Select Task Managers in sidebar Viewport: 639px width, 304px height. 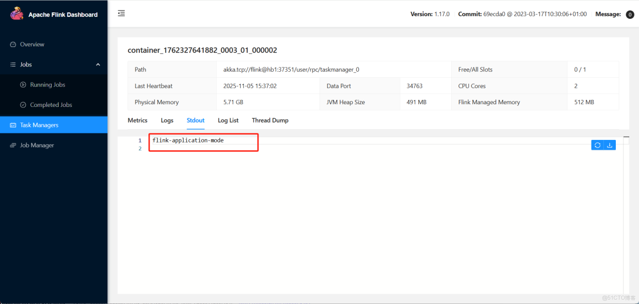(x=54, y=125)
